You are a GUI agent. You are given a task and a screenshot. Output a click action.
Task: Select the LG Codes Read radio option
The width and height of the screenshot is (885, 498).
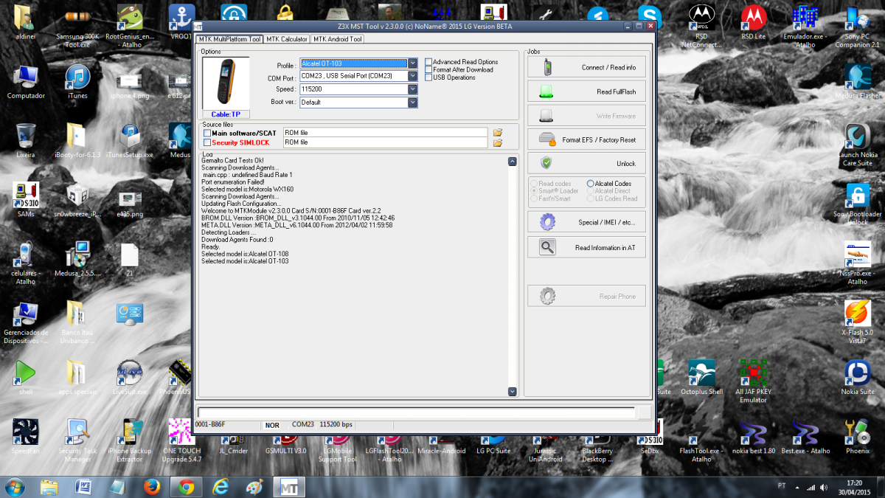(x=591, y=198)
